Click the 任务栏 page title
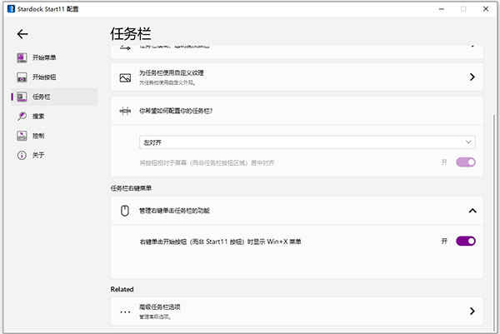 131,34
